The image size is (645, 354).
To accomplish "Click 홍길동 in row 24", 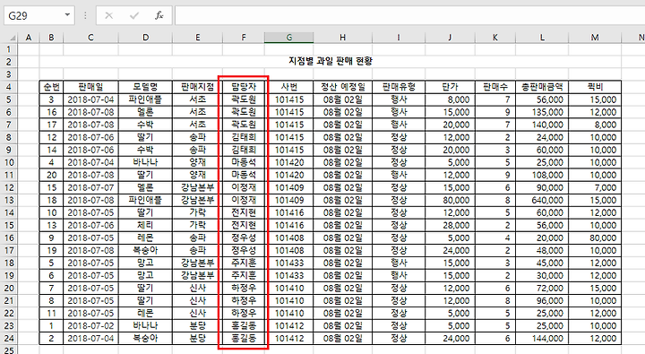I will point(244,339).
